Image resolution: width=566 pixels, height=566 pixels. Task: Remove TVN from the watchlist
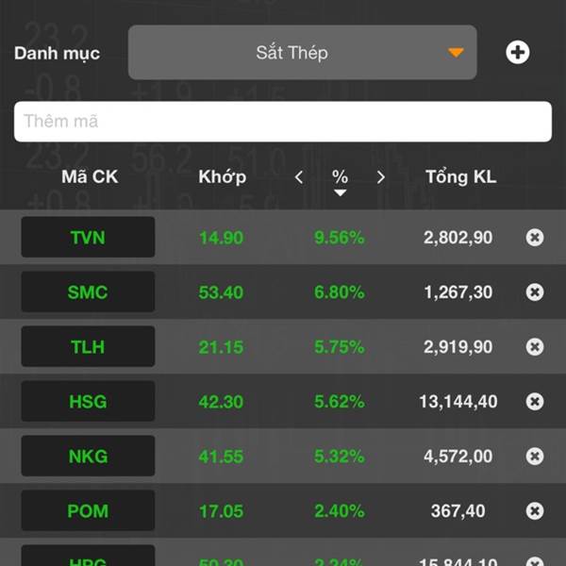coord(535,238)
